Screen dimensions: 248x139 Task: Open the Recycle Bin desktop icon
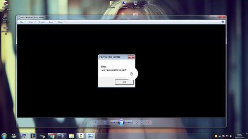(x=135, y=5)
